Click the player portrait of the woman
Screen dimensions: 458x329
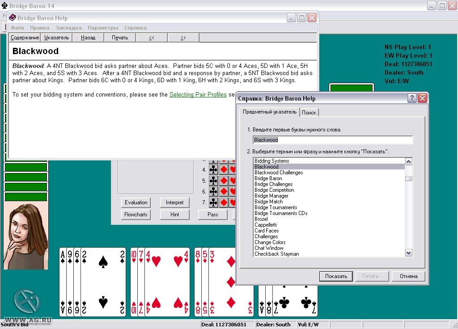[25, 236]
